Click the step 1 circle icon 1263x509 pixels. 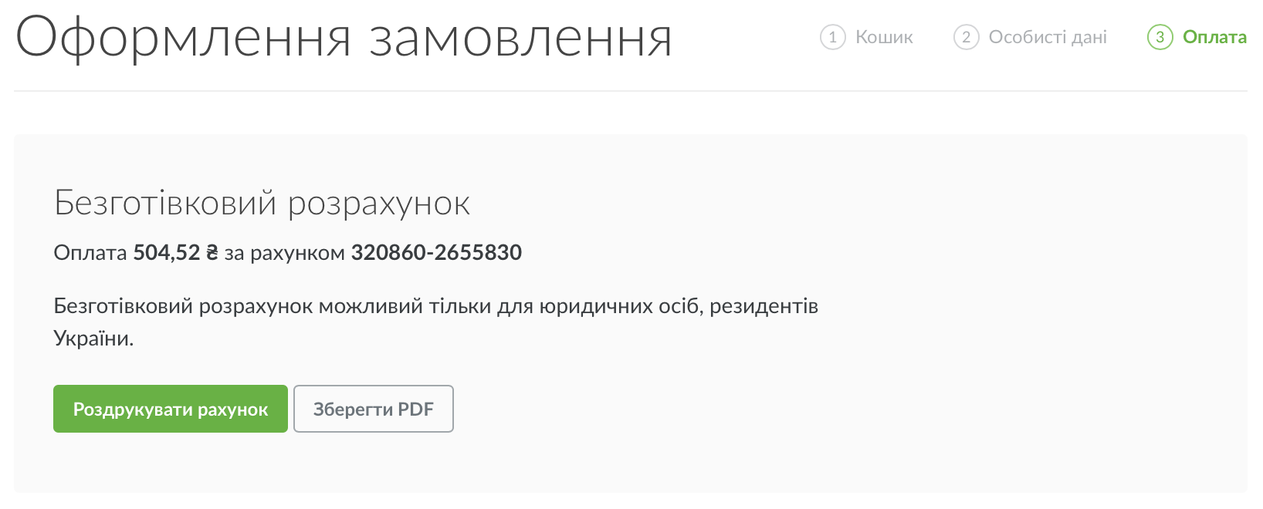pos(832,37)
